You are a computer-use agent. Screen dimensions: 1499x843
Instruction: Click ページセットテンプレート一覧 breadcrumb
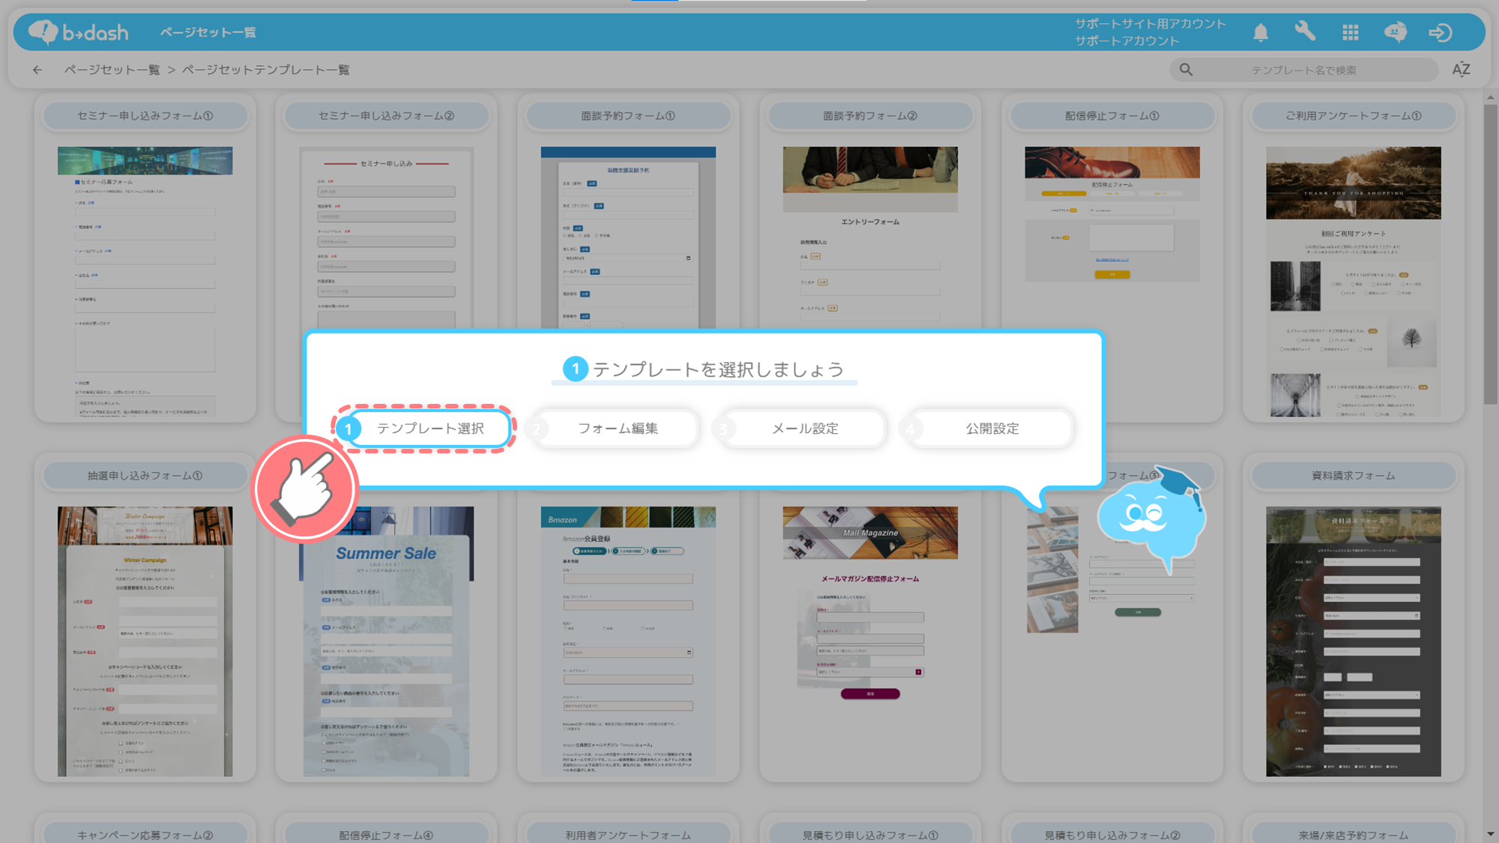(x=266, y=70)
